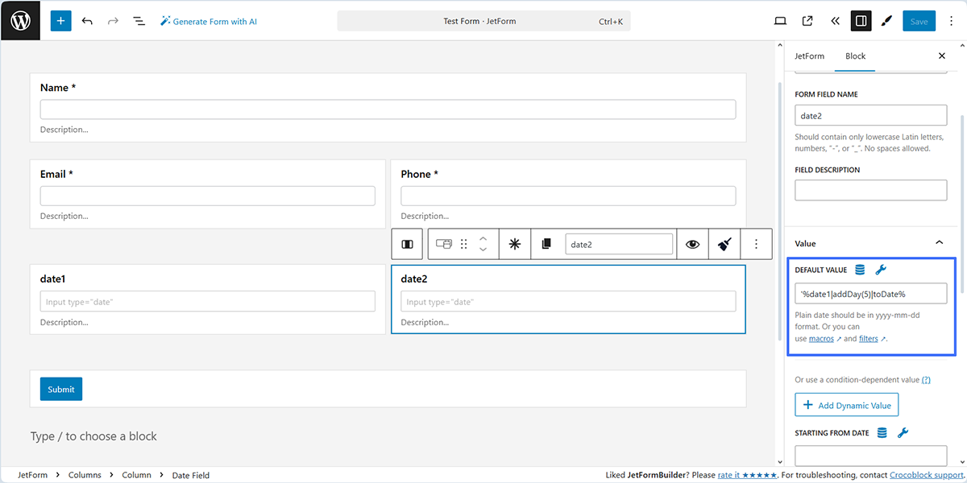
Task: Open the block inserter plus button
Action: click(x=60, y=21)
